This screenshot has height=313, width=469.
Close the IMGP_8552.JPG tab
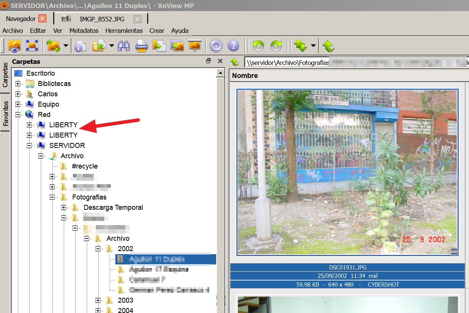click(137, 19)
